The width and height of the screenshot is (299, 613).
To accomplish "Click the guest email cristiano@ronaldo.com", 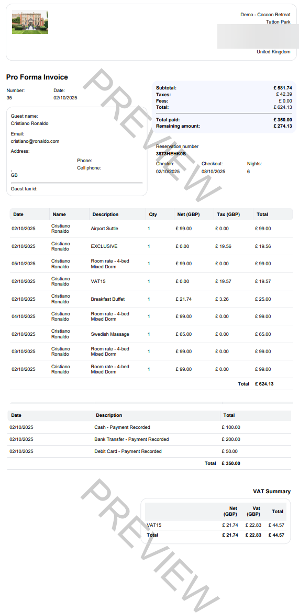I will click(35, 141).
